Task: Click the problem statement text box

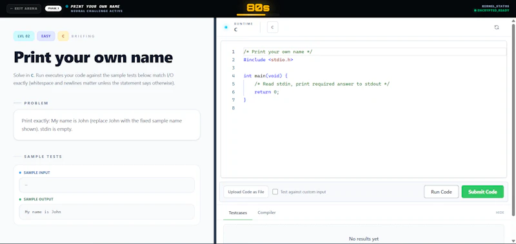Action: coord(106,125)
